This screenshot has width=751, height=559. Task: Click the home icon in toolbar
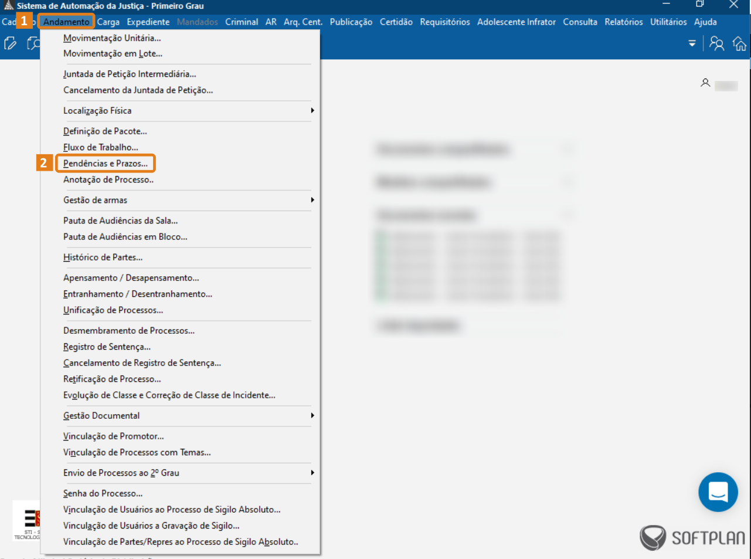(739, 43)
